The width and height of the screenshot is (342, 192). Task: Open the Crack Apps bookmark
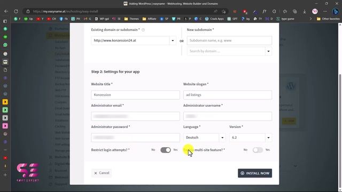tap(214, 19)
